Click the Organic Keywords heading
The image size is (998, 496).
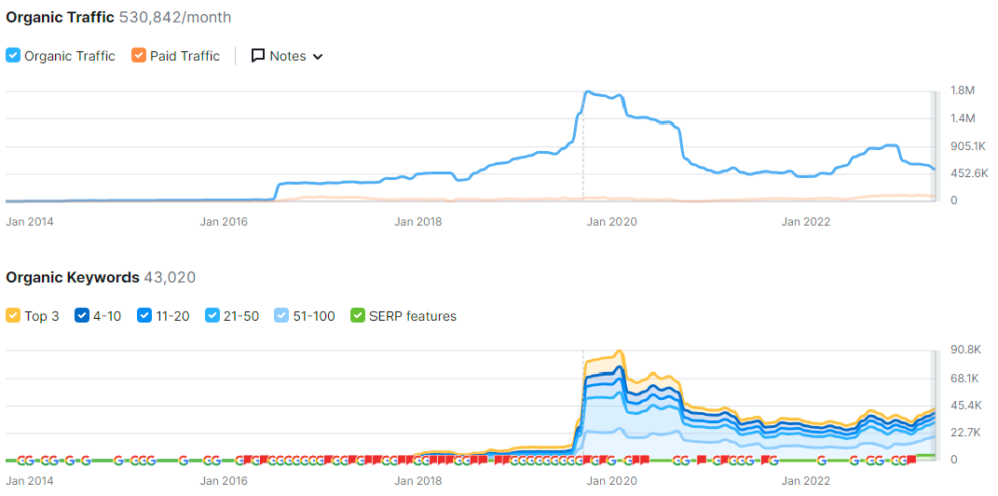pyautogui.click(x=73, y=278)
